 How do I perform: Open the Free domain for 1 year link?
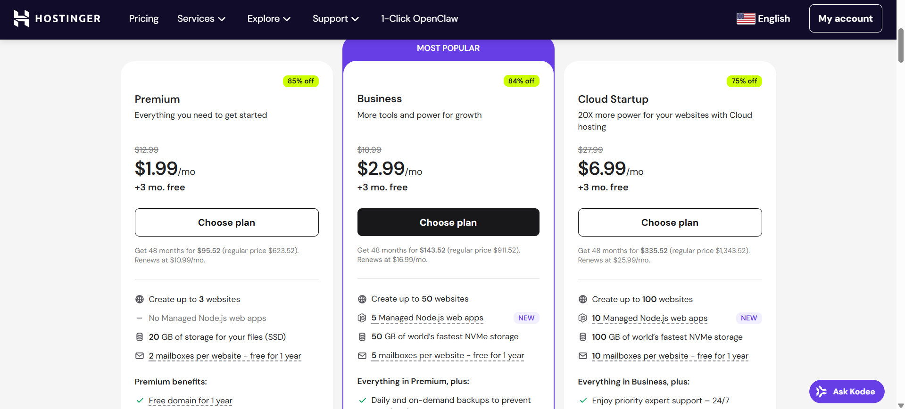click(190, 400)
